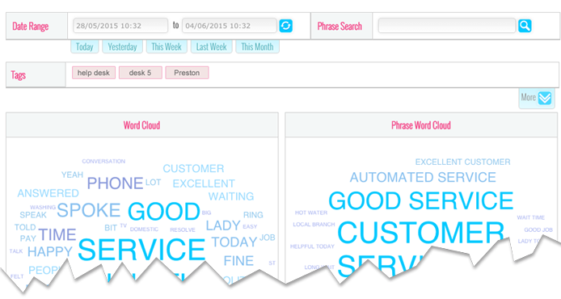Click the word SERVICE in the word cloud
Image resolution: width=561 pixels, height=299 pixels.
click(x=141, y=250)
